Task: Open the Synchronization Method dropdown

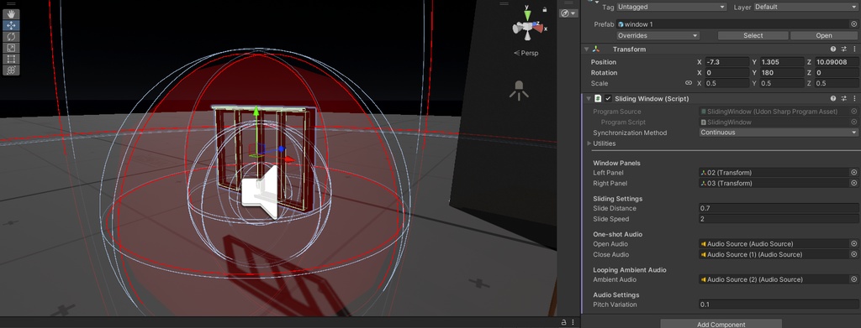Action: point(778,133)
